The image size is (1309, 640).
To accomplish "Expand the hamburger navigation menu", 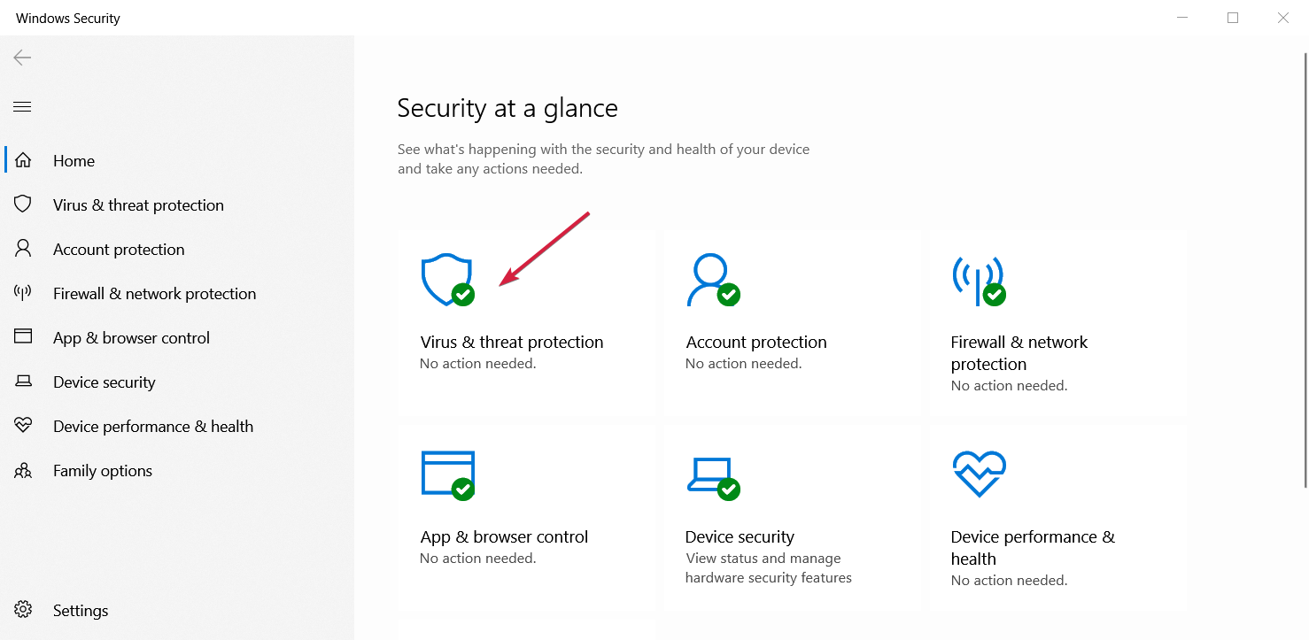I will (x=22, y=107).
